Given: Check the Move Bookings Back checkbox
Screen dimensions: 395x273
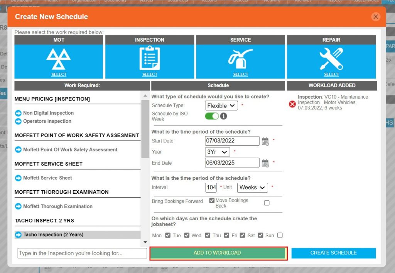Looking at the screenshot, I should (x=267, y=203).
